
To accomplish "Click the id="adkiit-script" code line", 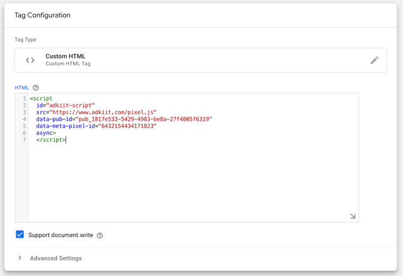I will (65, 106).
